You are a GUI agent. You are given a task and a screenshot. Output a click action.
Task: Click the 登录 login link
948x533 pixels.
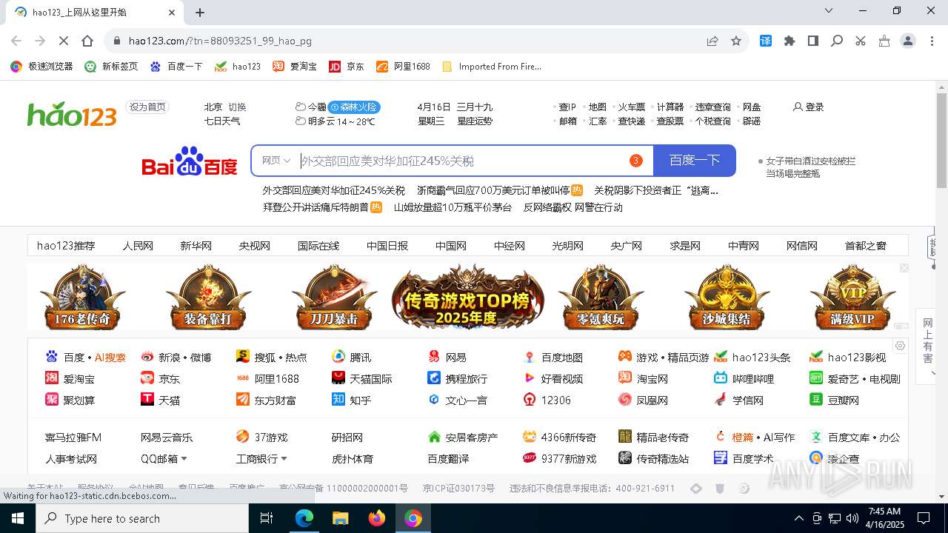tap(808, 107)
